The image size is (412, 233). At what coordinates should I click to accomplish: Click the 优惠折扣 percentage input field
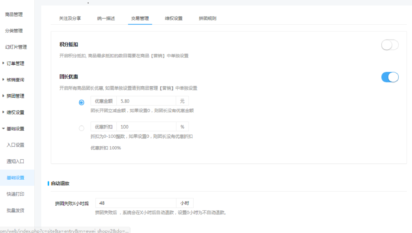pyautogui.click(x=146, y=127)
